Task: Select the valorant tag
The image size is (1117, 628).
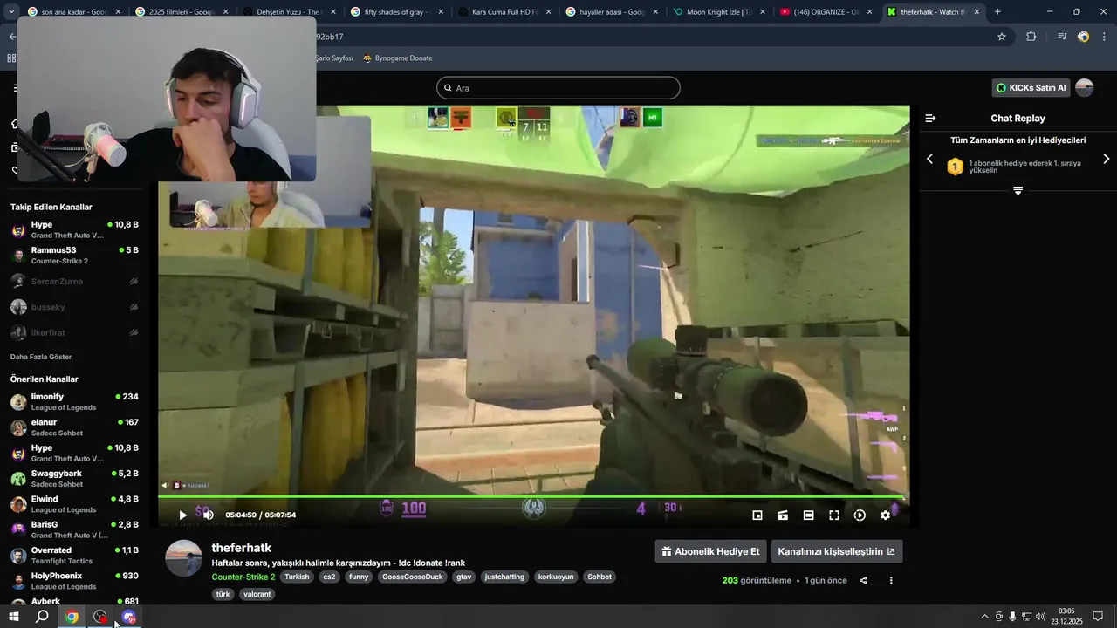Action: coord(257,594)
